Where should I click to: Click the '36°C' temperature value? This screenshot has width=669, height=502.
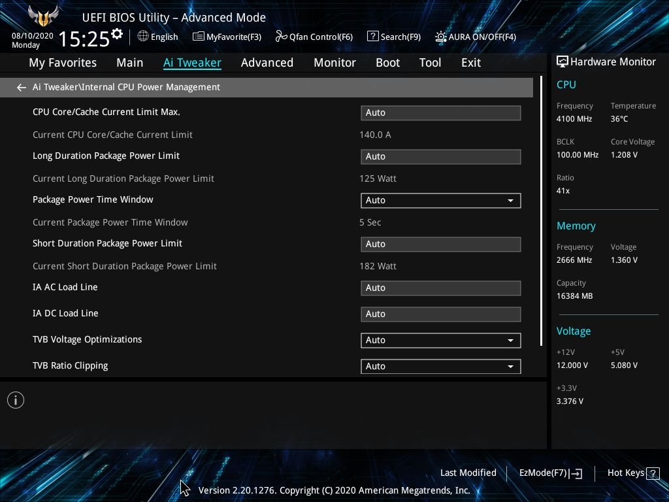[619, 119]
